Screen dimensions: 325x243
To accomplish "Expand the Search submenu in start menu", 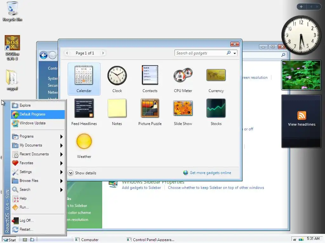I will coord(61,190).
